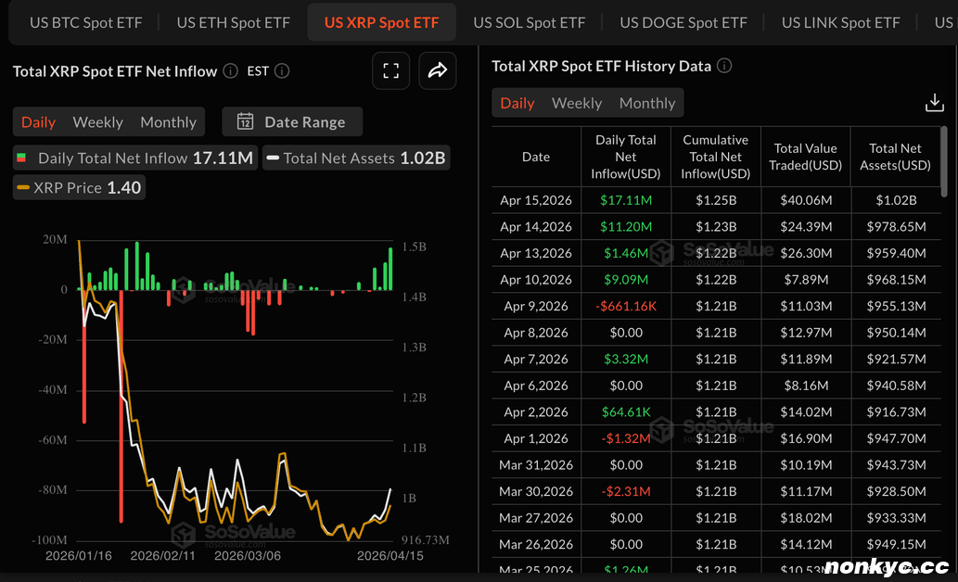The image size is (958, 582).
Task: Download history data with the download icon
Action: [x=934, y=103]
